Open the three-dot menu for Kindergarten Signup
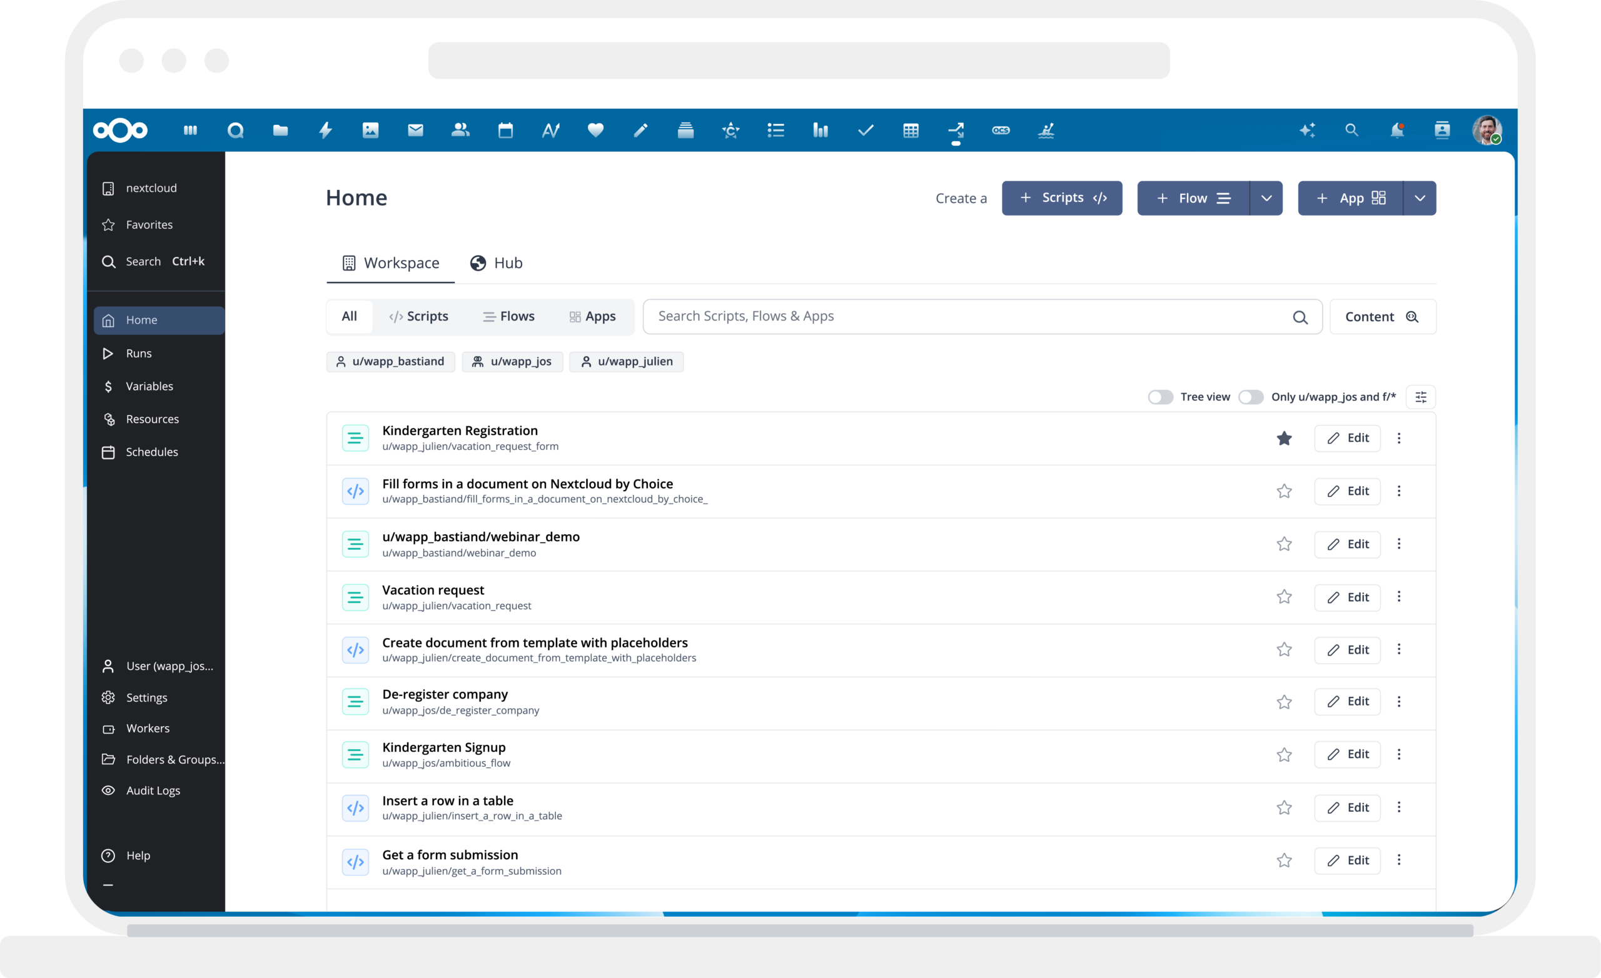This screenshot has width=1601, height=978. [1400, 755]
